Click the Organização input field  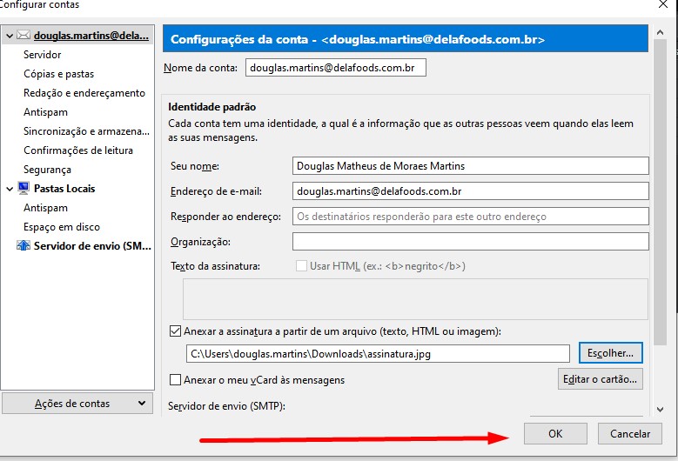(470, 242)
